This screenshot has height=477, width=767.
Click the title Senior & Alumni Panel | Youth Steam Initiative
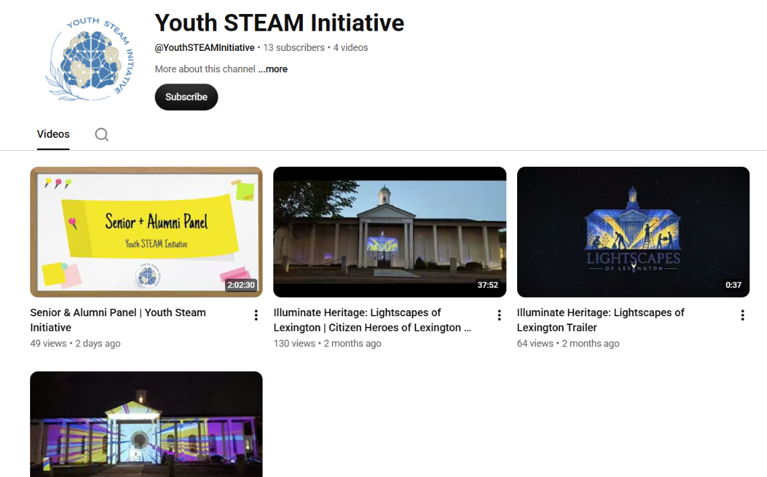tap(118, 320)
